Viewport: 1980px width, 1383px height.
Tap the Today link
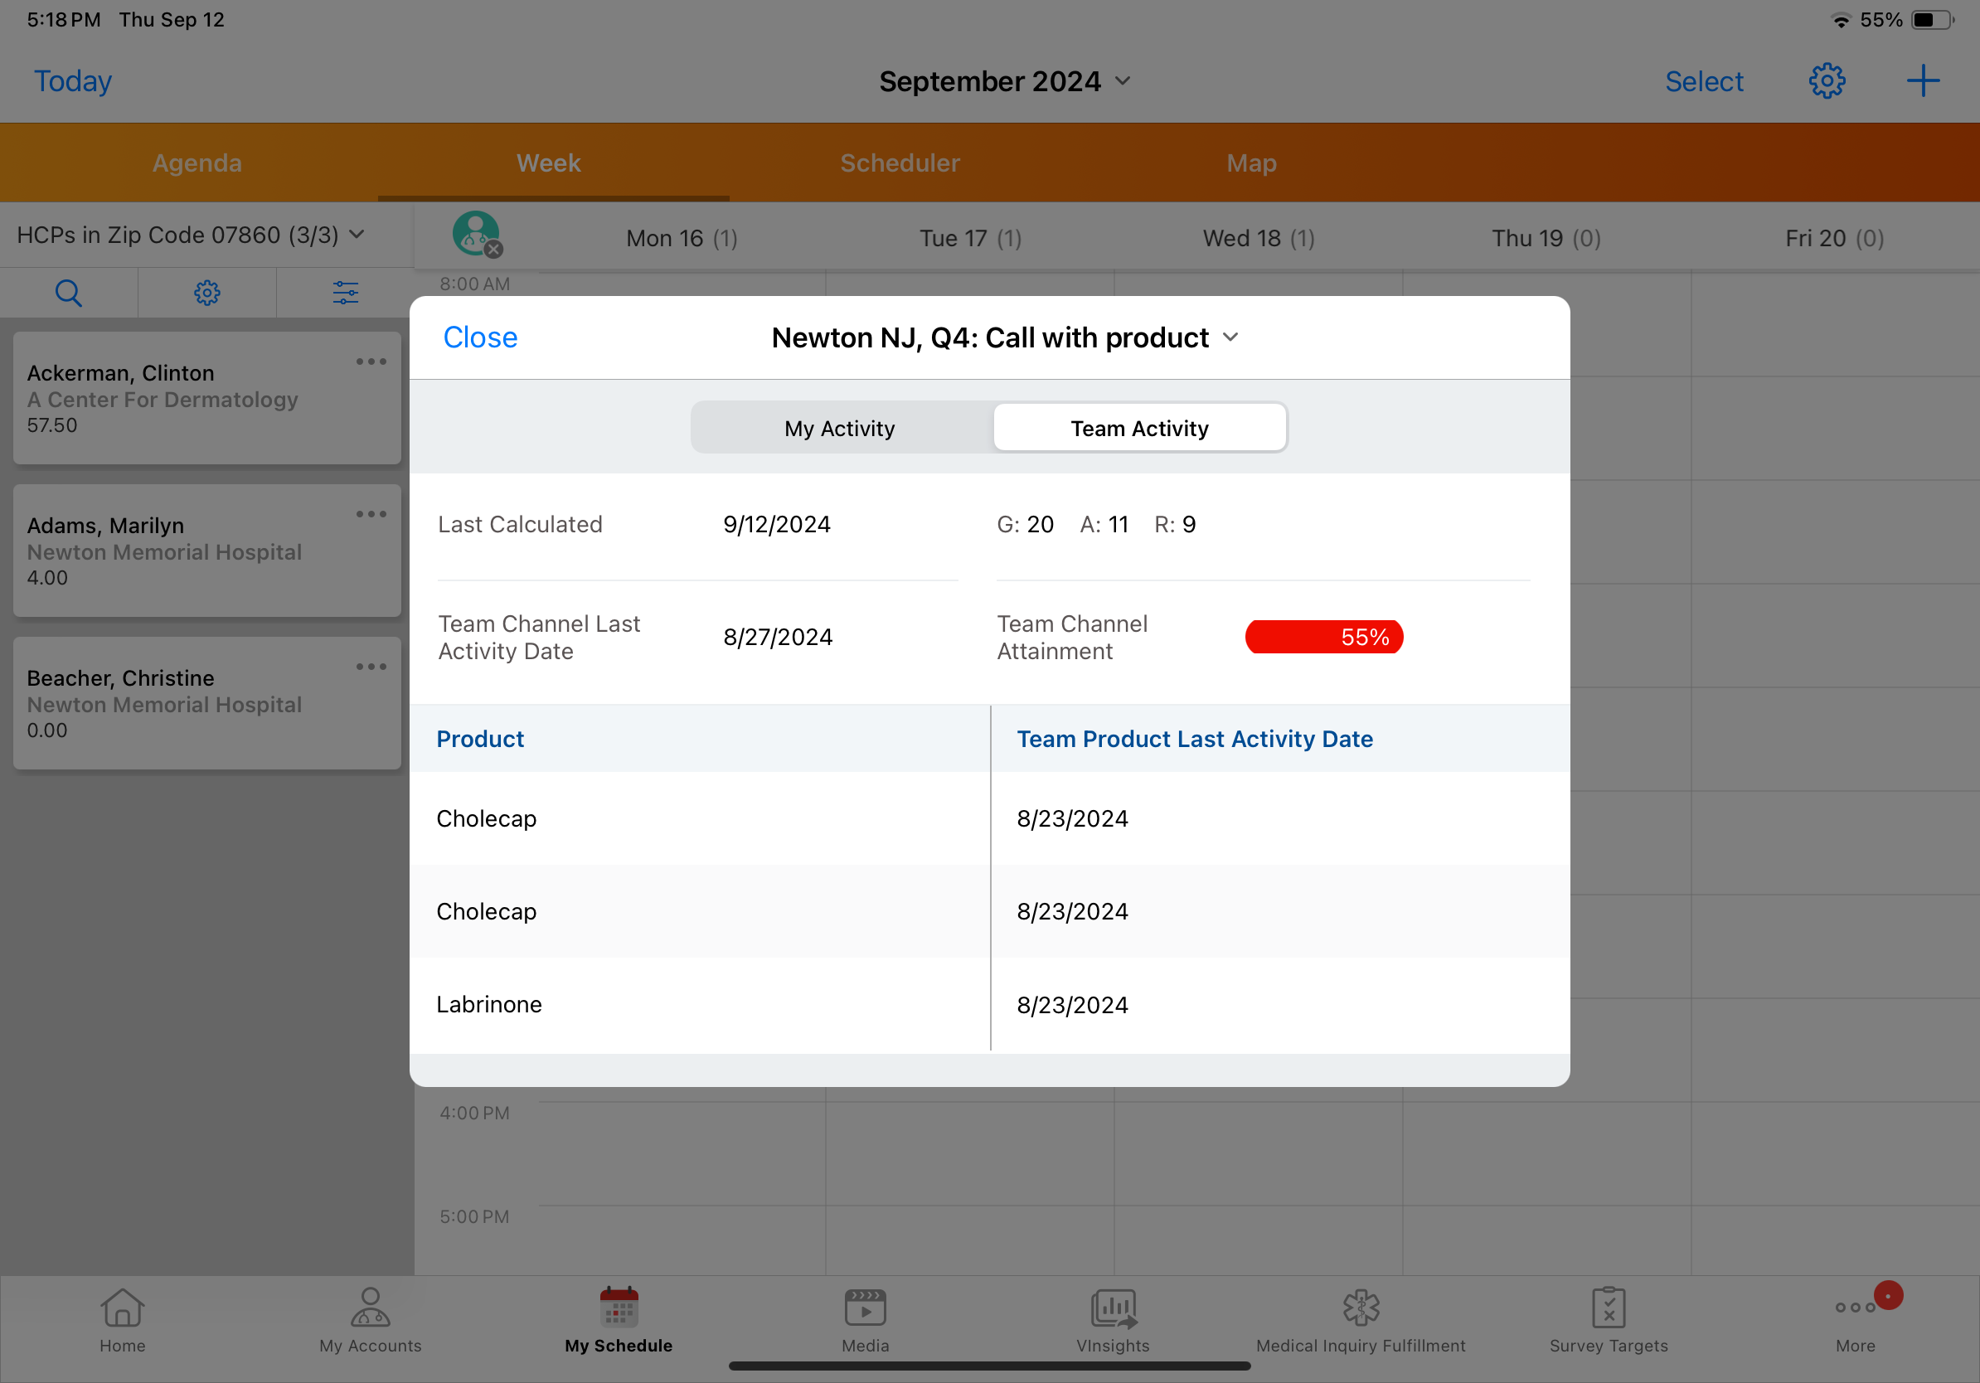[x=72, y=81]
